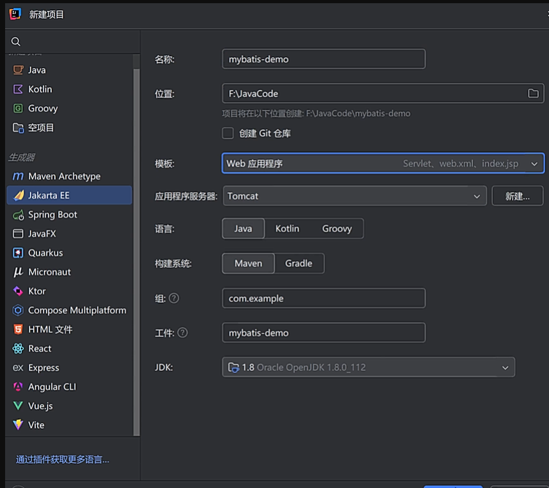Browse folder icon in location field
549x488 pixels.
point(533,94)
